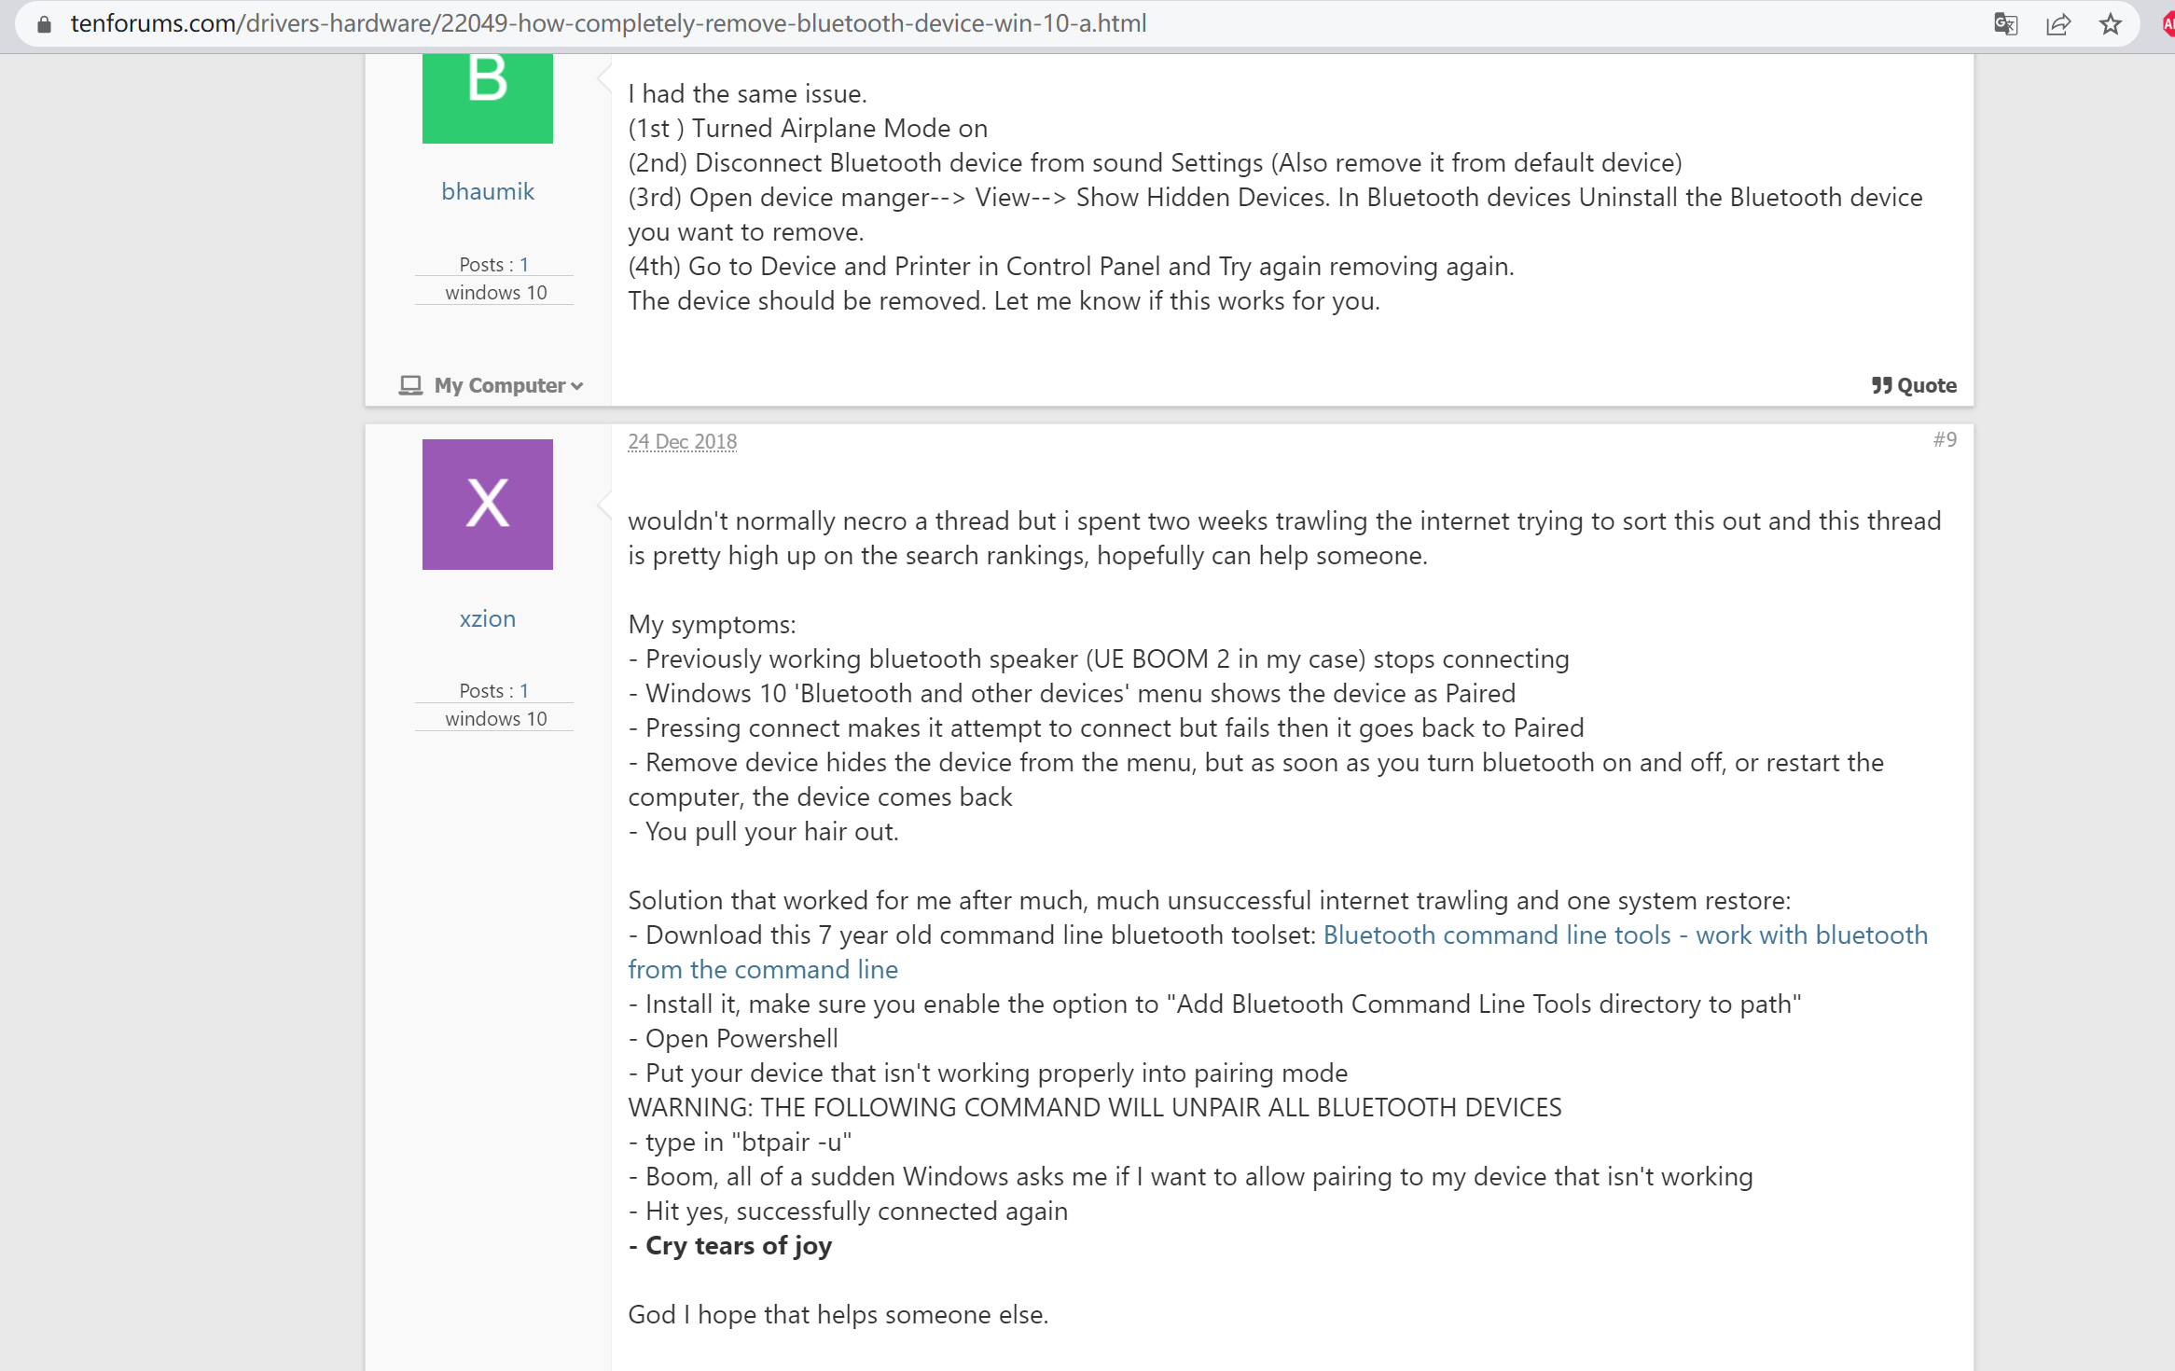Open xzion's purple X avatar
2175x1371 pixels.
pos(487,504)
